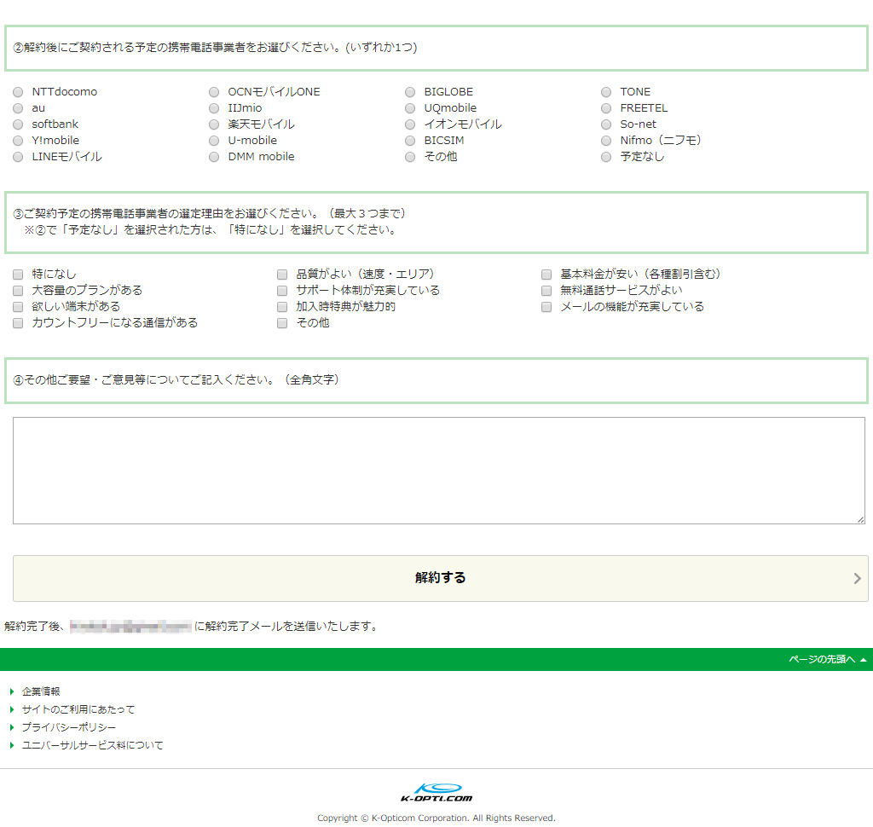Focus the comments and requests text area

tap(439, 471)
